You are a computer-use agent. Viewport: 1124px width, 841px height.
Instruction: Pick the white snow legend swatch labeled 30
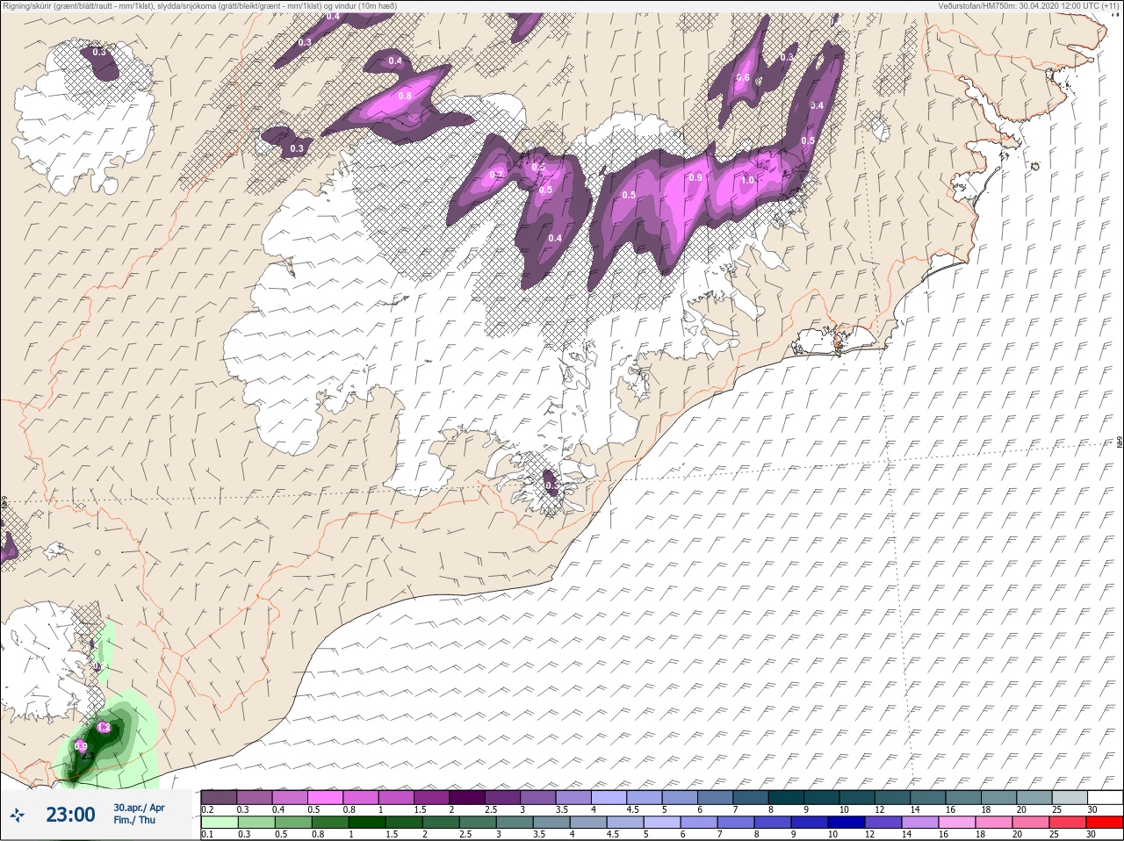coord(1104,797)
